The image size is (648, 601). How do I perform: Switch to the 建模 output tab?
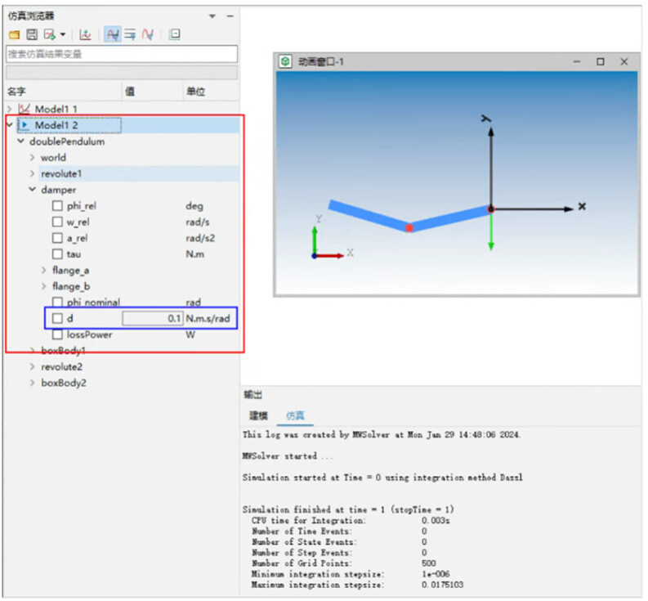point(259,415)
